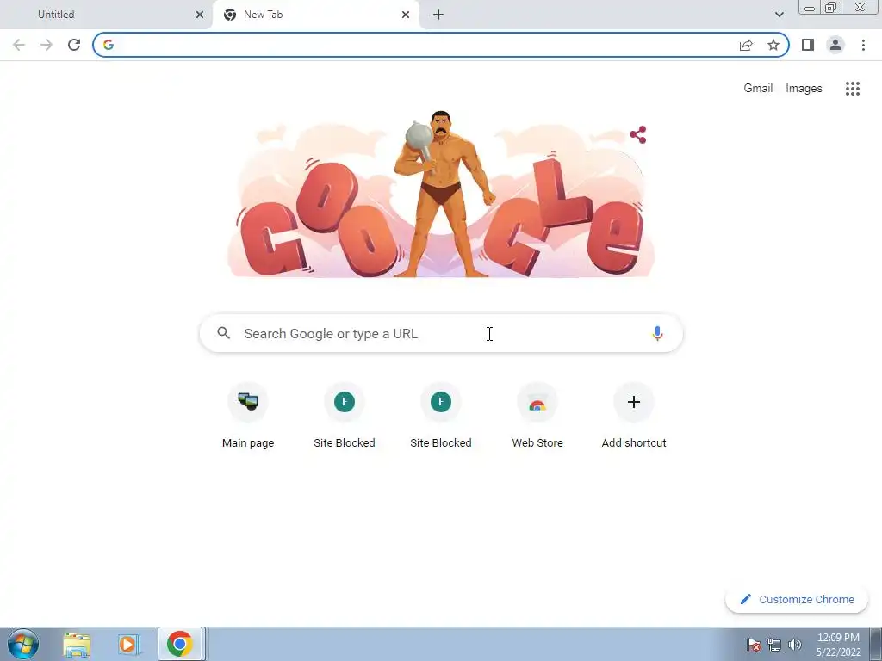Open the Google apps grid
The width and height of the screenshot is (882, 661).
pyautogui.click(x=853, y=89)
